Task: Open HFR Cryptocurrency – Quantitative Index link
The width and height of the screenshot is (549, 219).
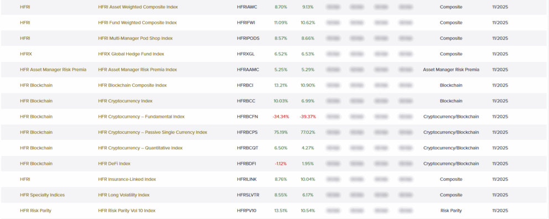Action: pyautogui.click(x=140, y=148)
